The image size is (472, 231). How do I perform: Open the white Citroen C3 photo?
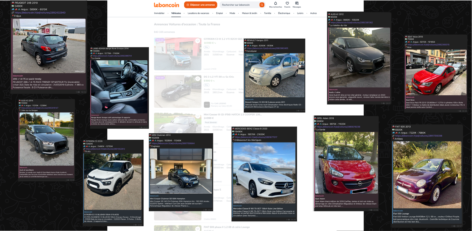coord(113,182)
